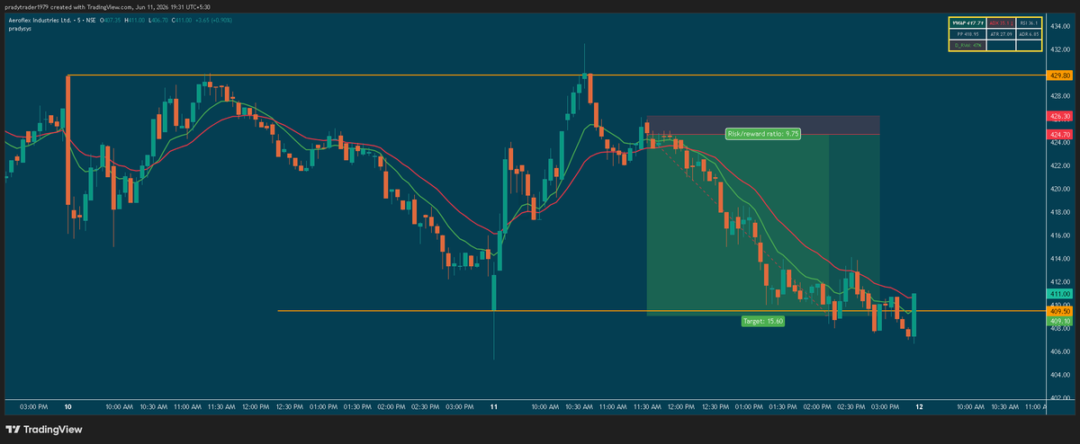Click the 420.00 price scale value
1080x444 pixels.
click(1059, 189)
